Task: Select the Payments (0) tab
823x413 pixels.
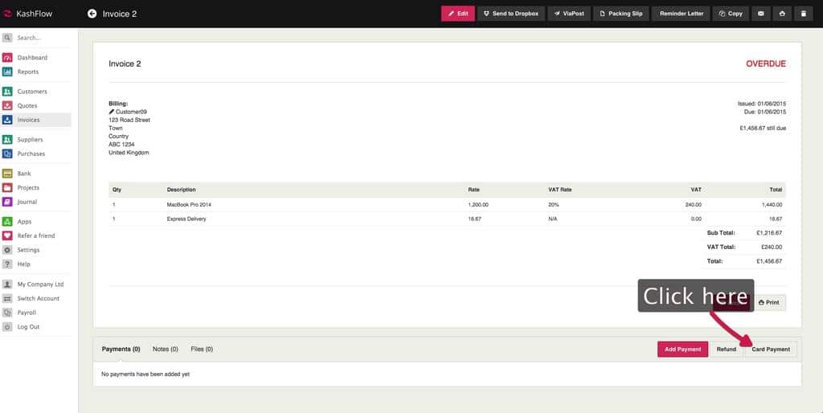Action: click(x=121, y=350)
